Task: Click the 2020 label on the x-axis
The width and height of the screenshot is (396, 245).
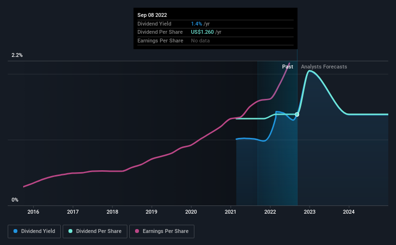Action: click(x=191, y=212)
